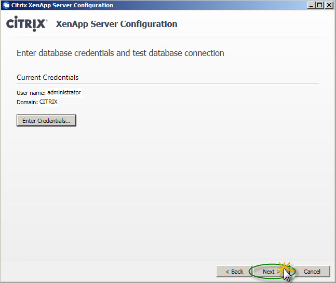Minimize the Citrix XenApp Server Configuration window
The height and width of the screenshot is (283, 336).
(311, 5)
